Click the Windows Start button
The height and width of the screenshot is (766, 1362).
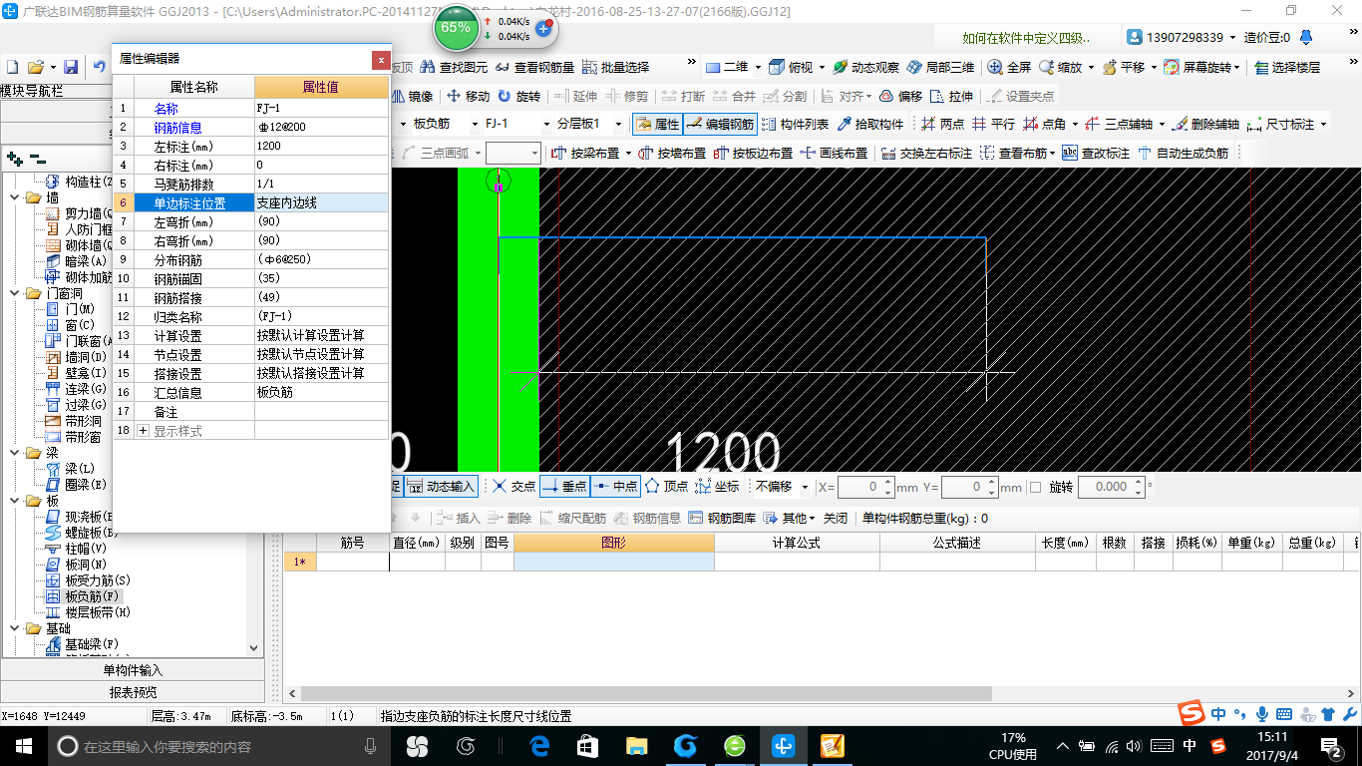[x=22, y=745]
